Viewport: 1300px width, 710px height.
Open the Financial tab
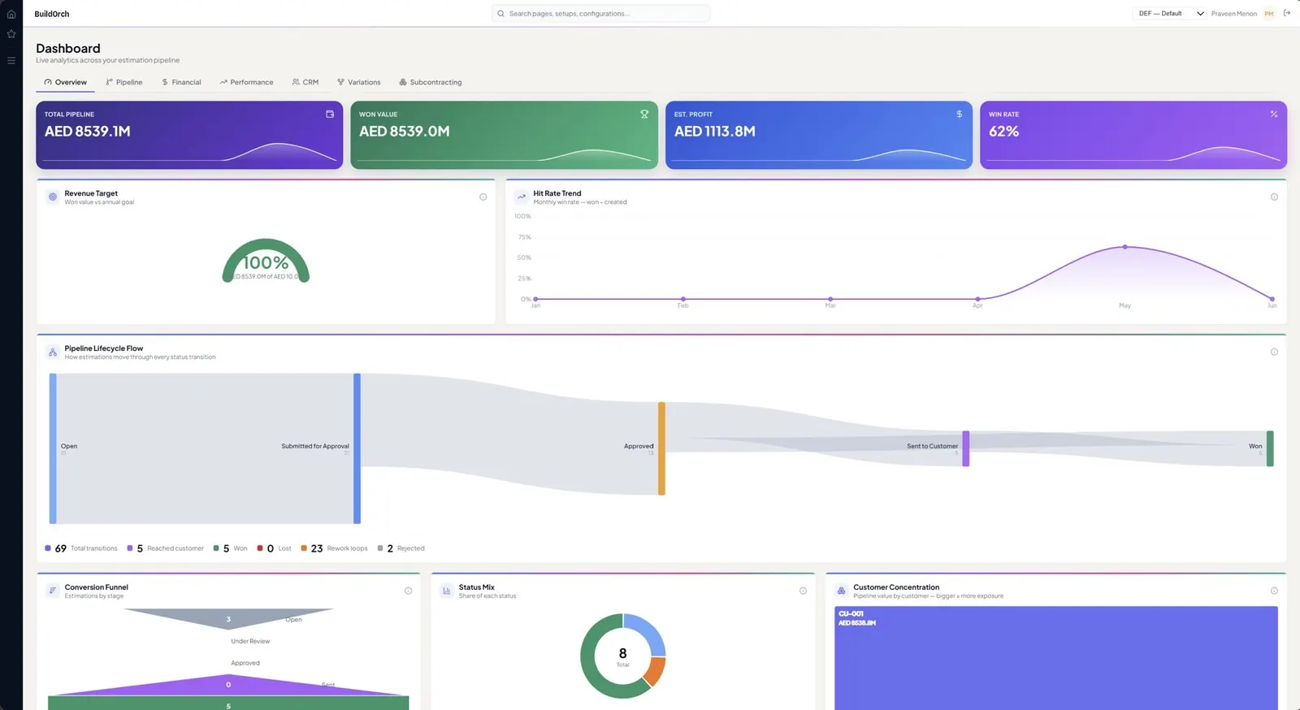pyautogui.click(x=181, y=82)
